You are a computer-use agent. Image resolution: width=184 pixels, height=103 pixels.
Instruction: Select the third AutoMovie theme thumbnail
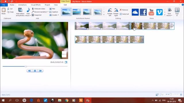tap(87, 12)
